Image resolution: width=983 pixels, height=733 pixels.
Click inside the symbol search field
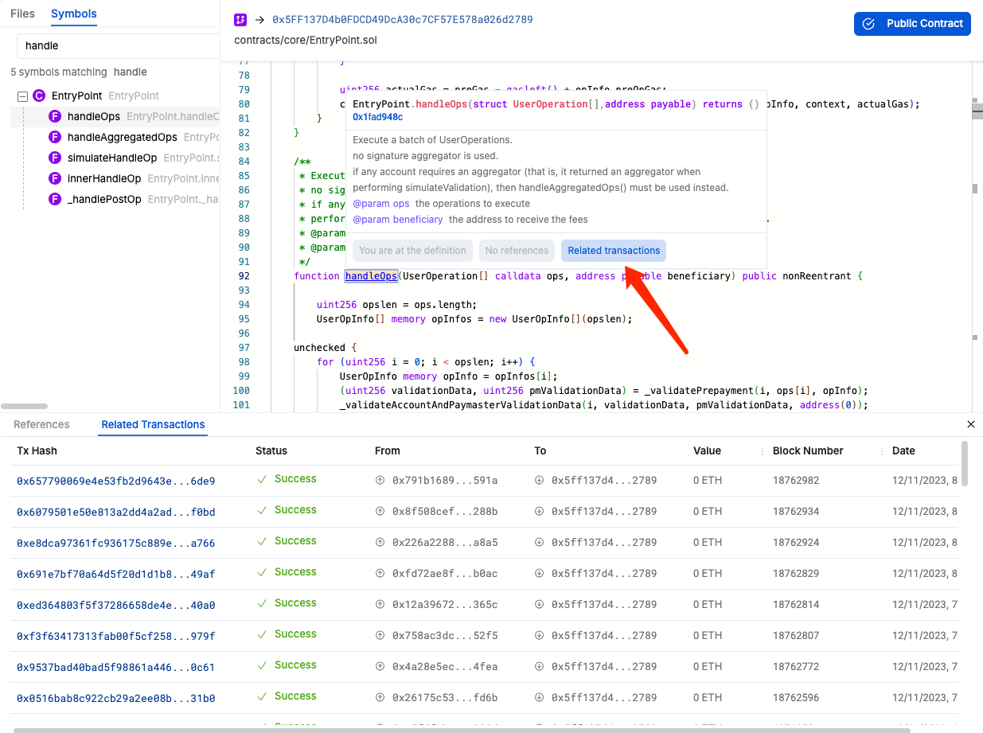click(x=118, y=46)
